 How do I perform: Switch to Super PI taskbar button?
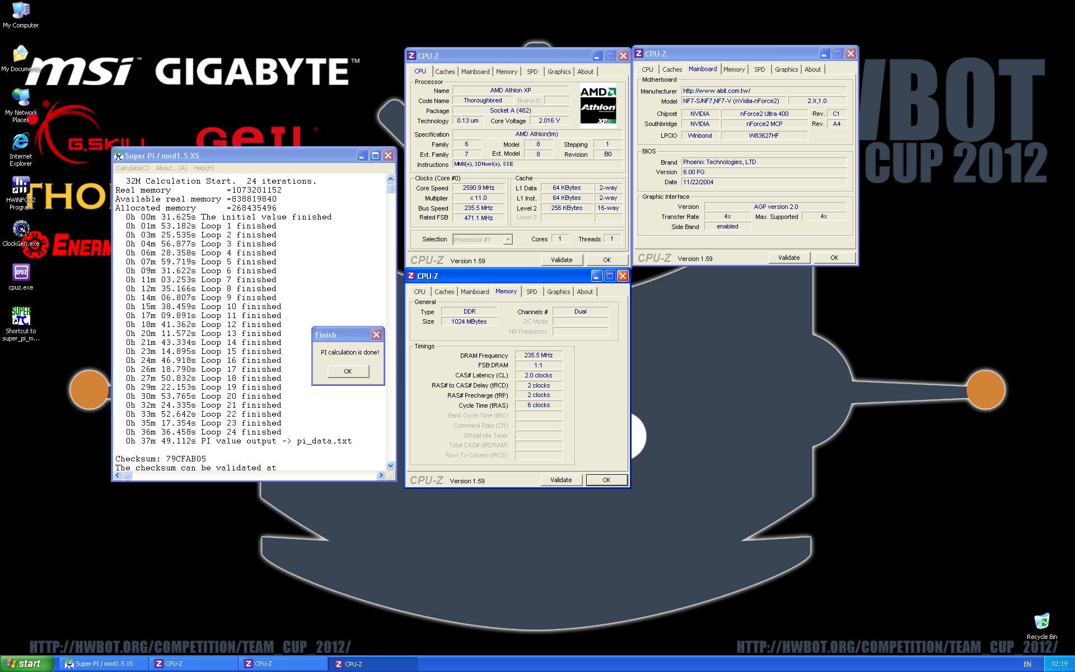click(x=104, y=664)
